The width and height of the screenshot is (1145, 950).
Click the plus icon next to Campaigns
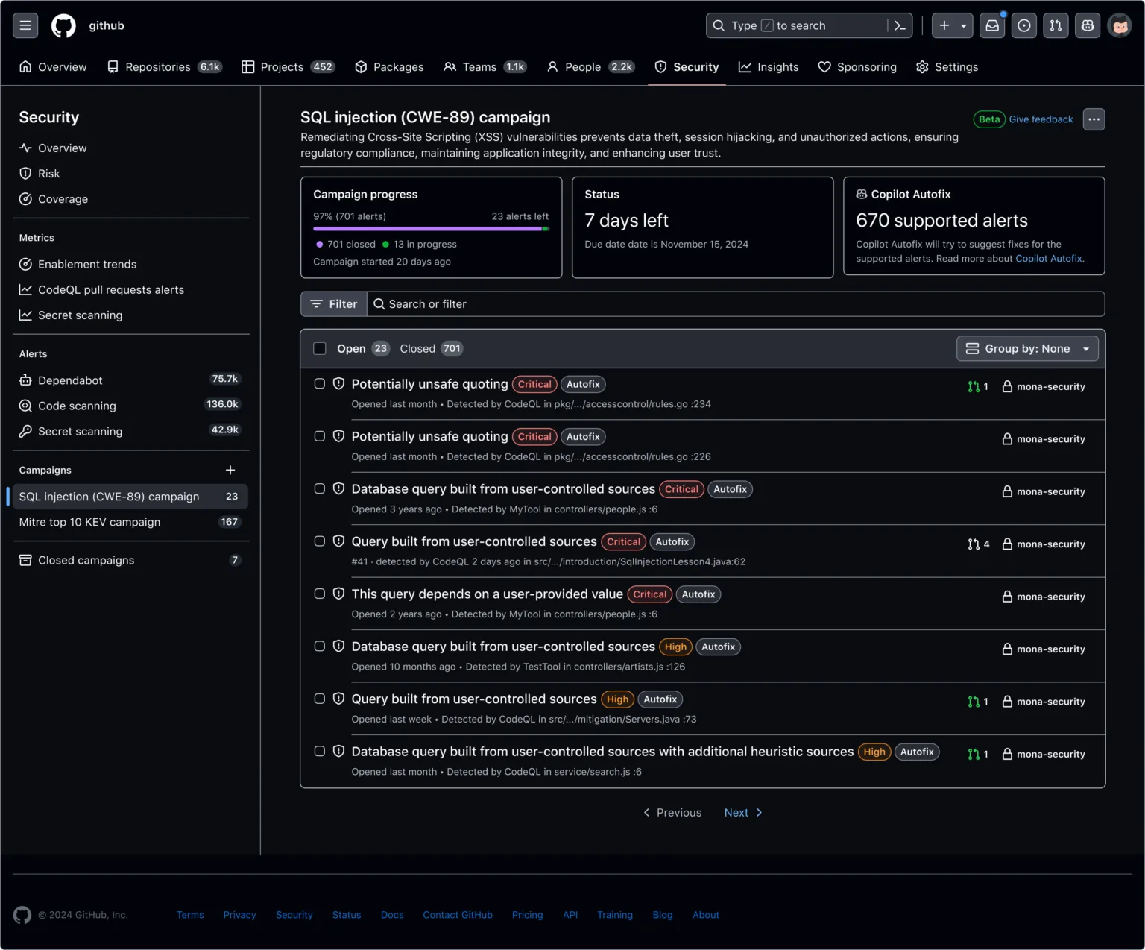pyautogui.click(x=230, y=470)
